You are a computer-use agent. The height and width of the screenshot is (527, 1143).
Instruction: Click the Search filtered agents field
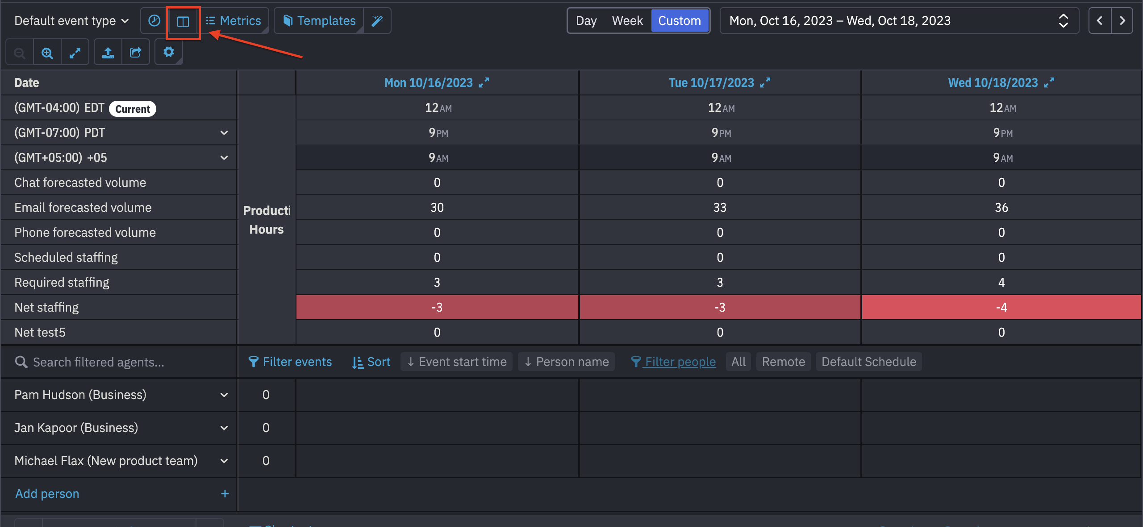click(x=98, y=362)
